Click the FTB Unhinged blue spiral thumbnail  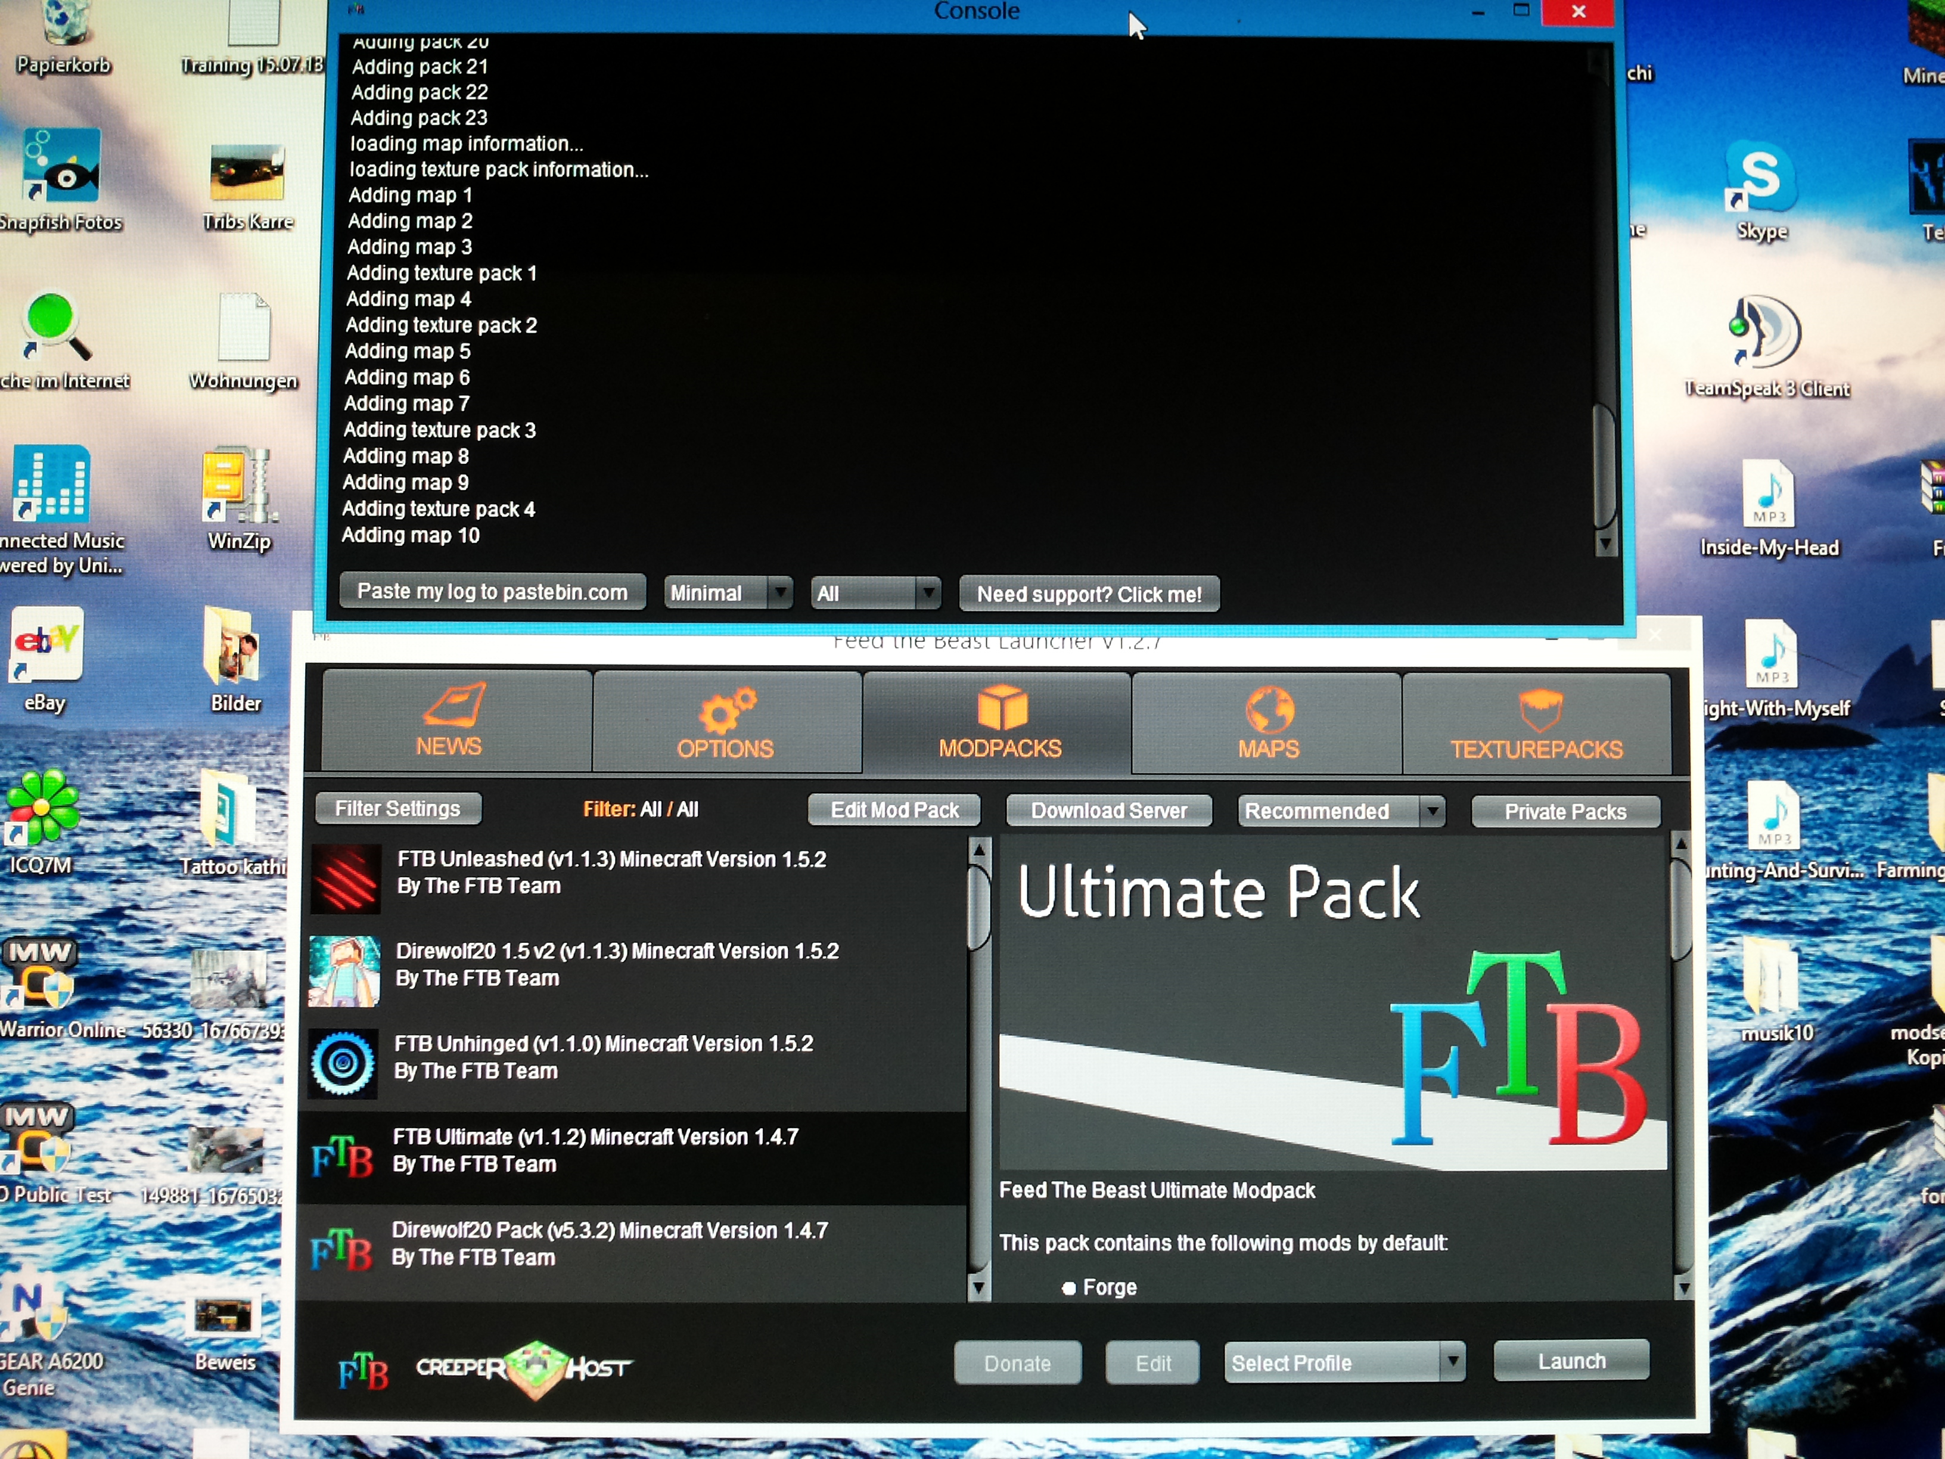pos(343,1063)
